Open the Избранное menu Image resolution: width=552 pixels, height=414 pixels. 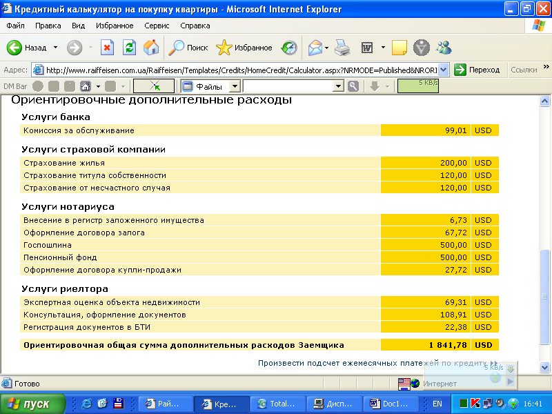(115, 26)
